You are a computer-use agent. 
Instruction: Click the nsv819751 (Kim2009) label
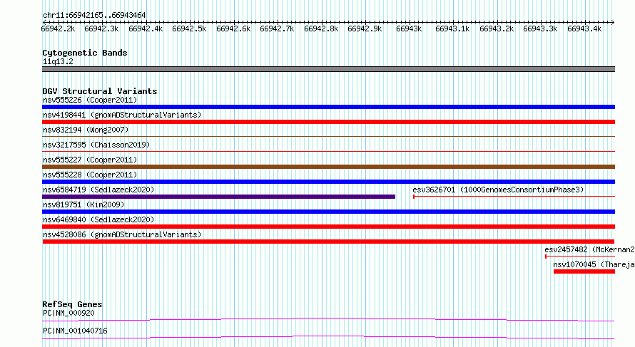(83, 204)
